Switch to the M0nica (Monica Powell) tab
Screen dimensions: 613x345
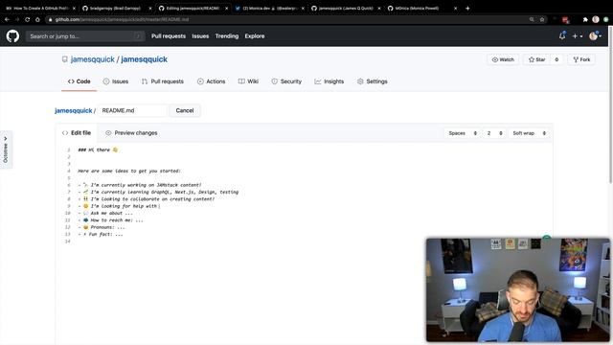point(421,9)
